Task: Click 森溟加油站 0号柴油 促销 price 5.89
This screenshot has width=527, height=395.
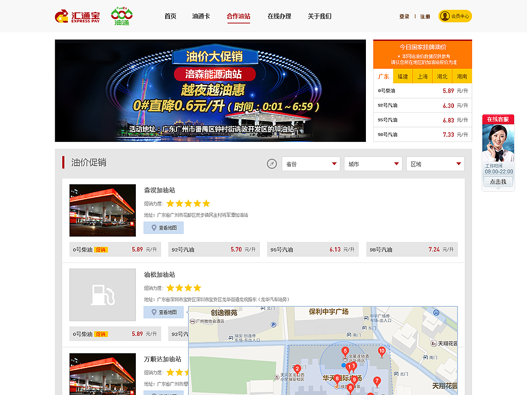Action: 115,249
